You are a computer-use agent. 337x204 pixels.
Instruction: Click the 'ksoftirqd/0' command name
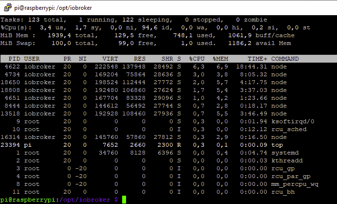pos(293,121)
